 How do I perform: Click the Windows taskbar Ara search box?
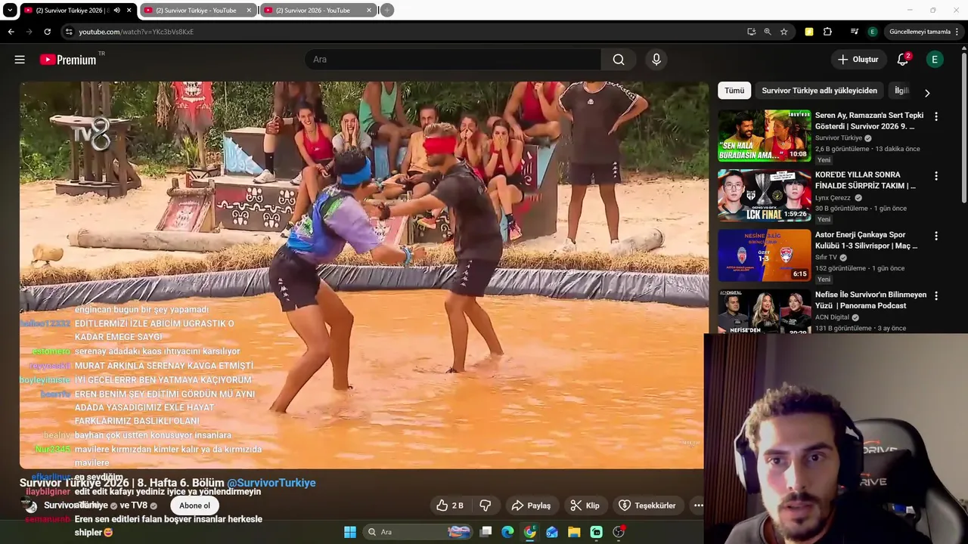[x=417, y=532]
